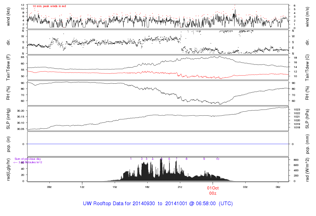Click the '30.20' tick on SLP axis
The width and height of the screenshot is (316, 216).
pos(21,111)
